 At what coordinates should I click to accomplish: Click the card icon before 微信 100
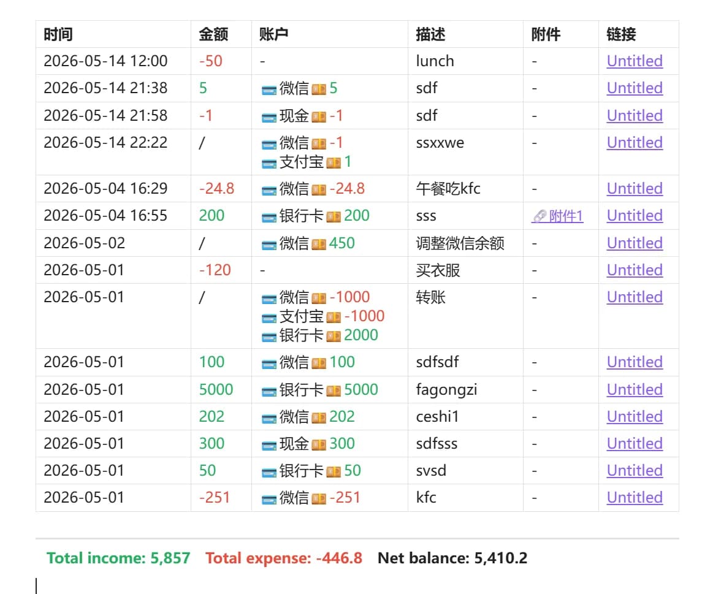click(x=269, y=363)
